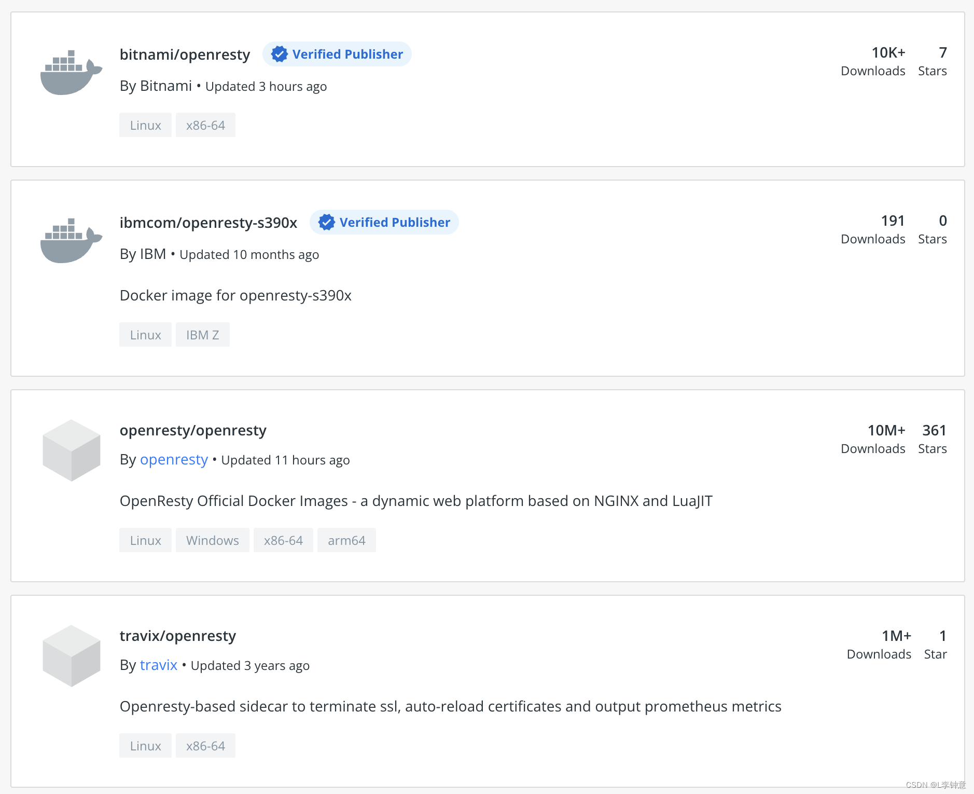Open the travix/openresty repository title
The image size is (974, 794).
click(x=178, y=636)
